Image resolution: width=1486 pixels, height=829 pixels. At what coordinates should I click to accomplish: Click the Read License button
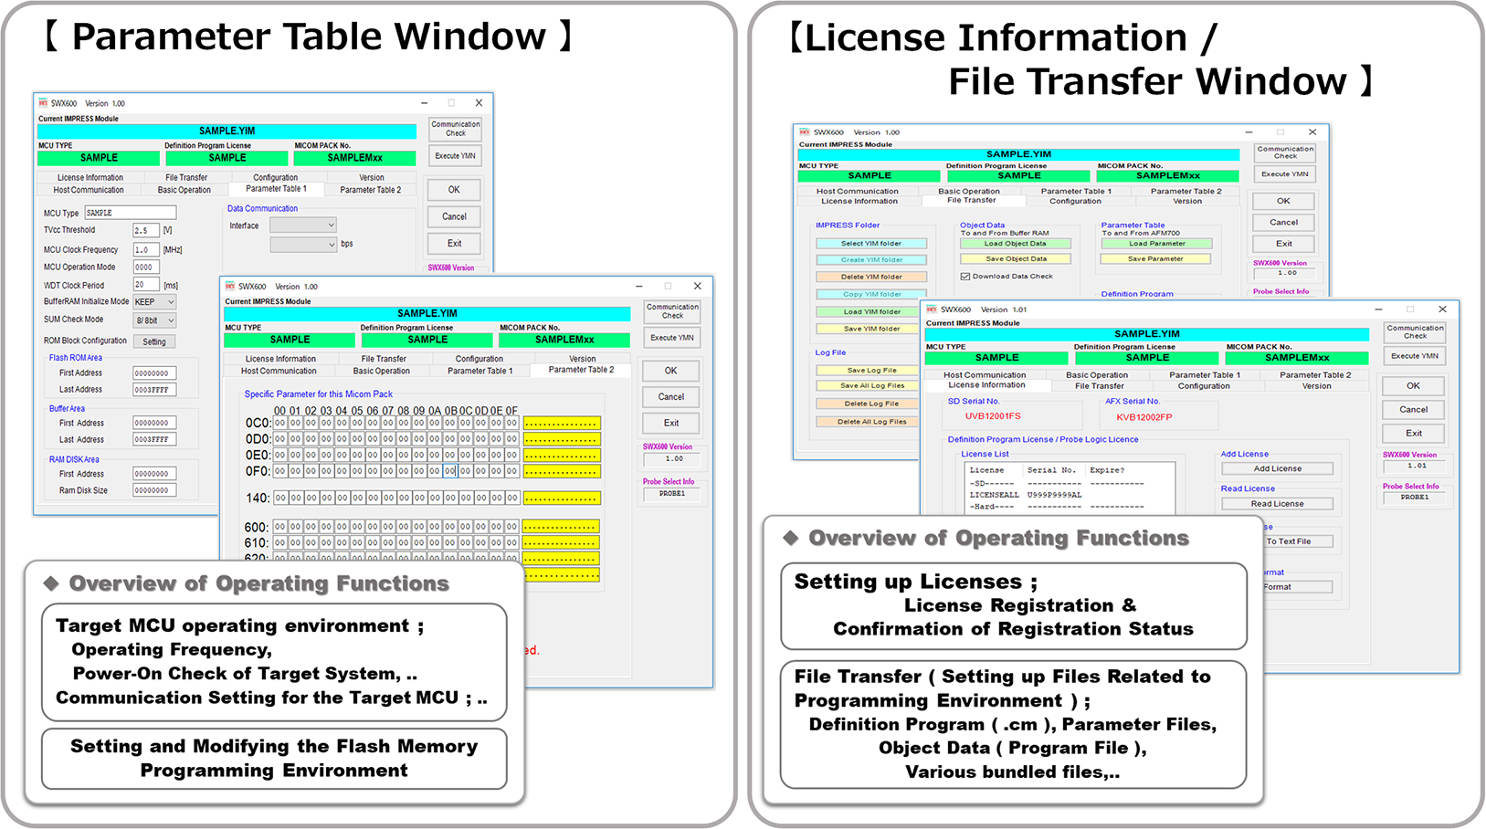(x=1277, y=503)
